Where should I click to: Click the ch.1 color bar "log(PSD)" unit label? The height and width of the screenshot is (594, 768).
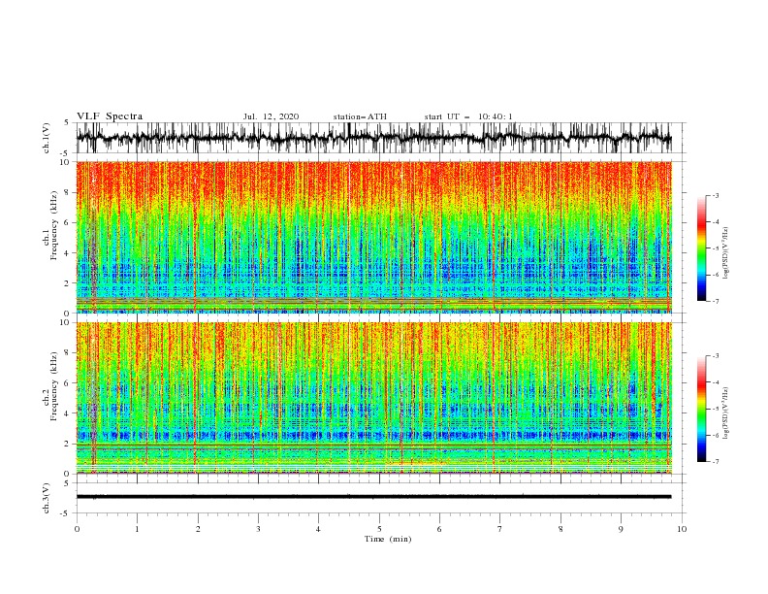tap(725, 253)
